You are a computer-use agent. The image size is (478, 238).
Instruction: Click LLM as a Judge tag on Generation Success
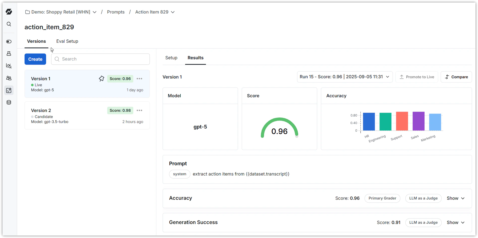tap(423, 222)
